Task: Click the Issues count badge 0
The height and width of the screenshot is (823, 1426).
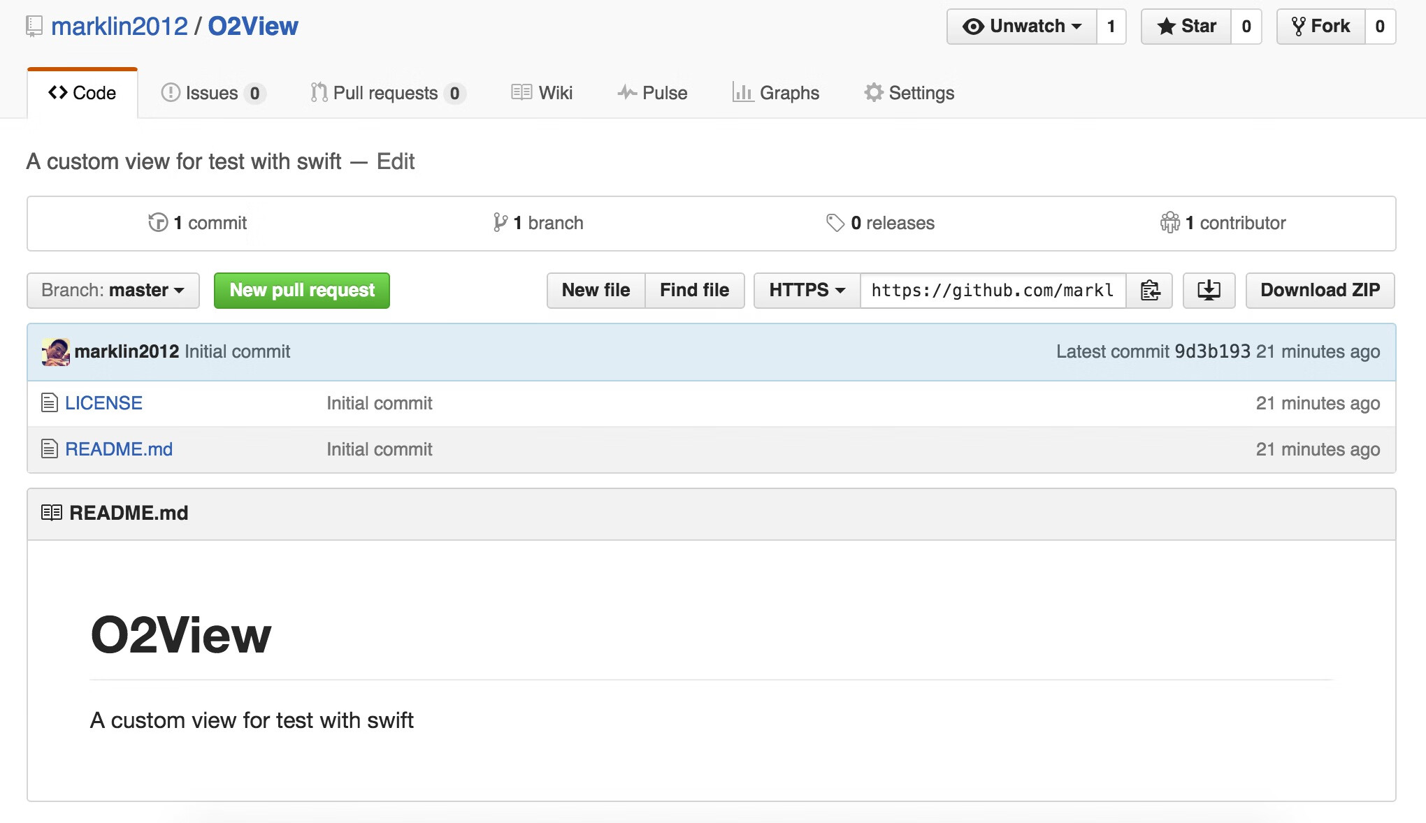Action: [x=255, y=93]
